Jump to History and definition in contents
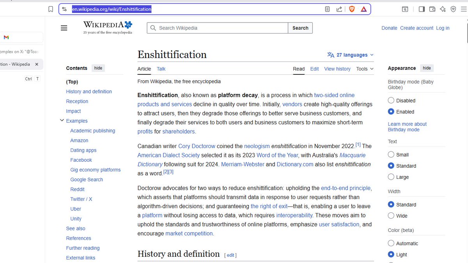This screenshot has width=468, height=263. (89, 92)
